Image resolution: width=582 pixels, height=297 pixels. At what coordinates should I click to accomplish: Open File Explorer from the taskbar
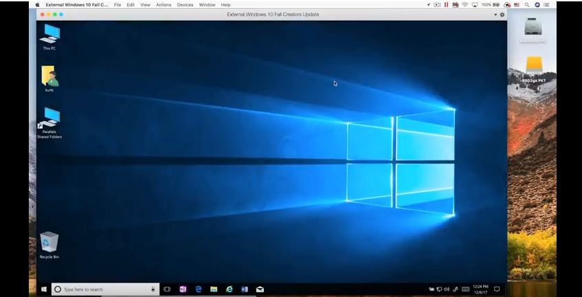[x=214, y=289]
